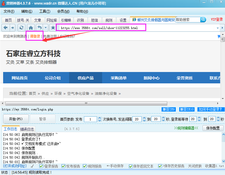Switch to the 首页 tab
This screenshot has height=175, width=225.
9,20
